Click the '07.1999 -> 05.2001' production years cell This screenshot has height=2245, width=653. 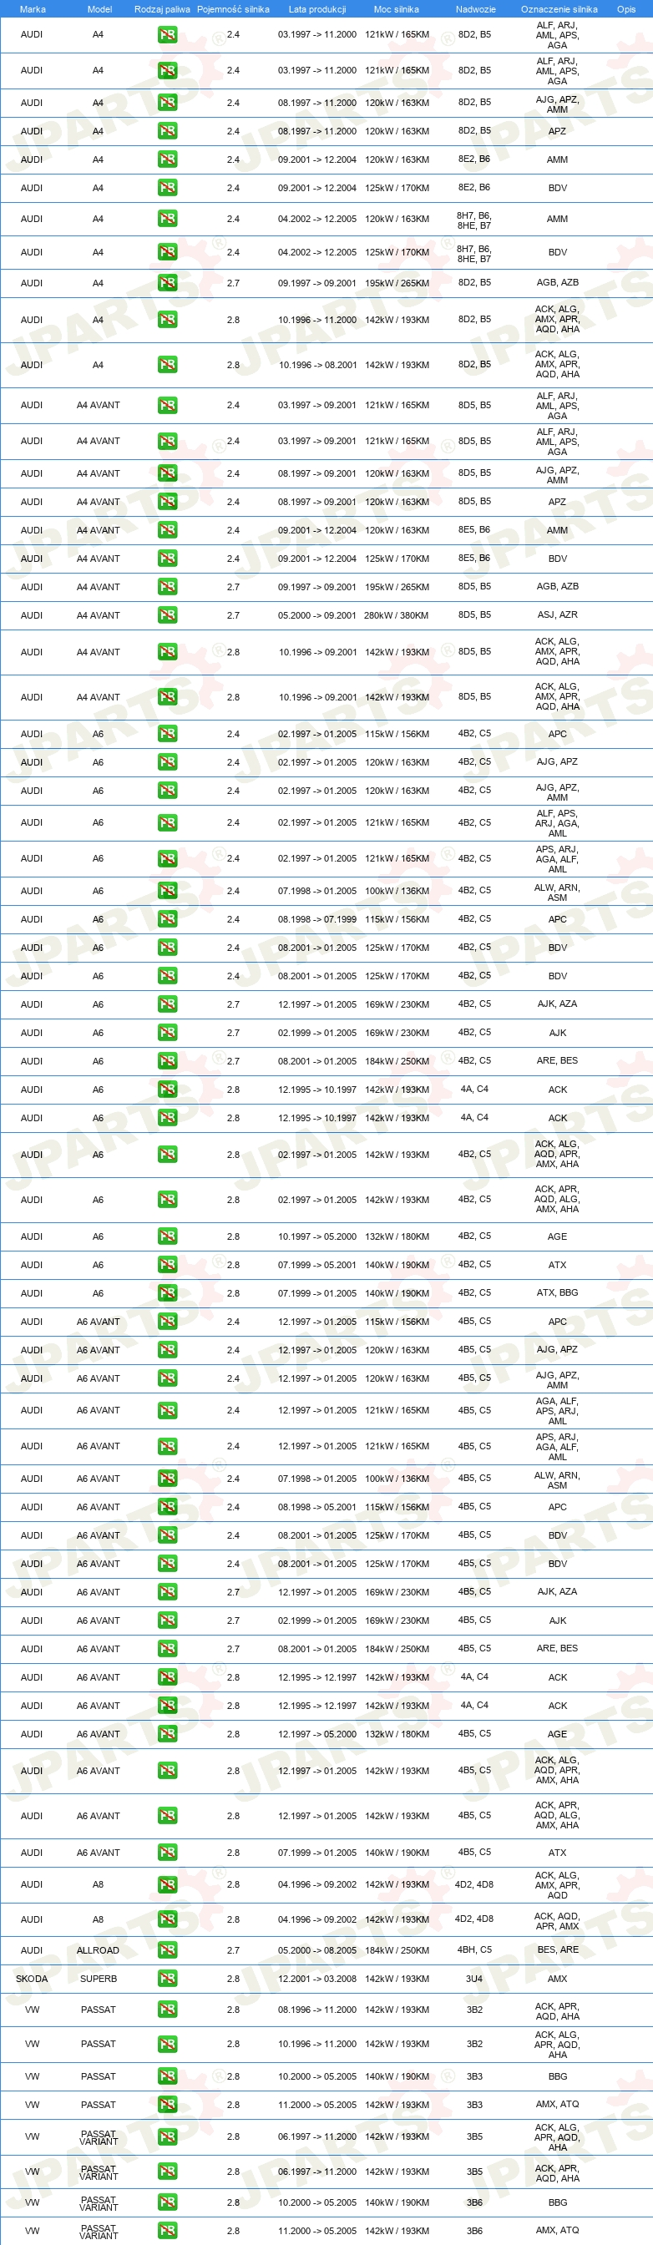317,1265
